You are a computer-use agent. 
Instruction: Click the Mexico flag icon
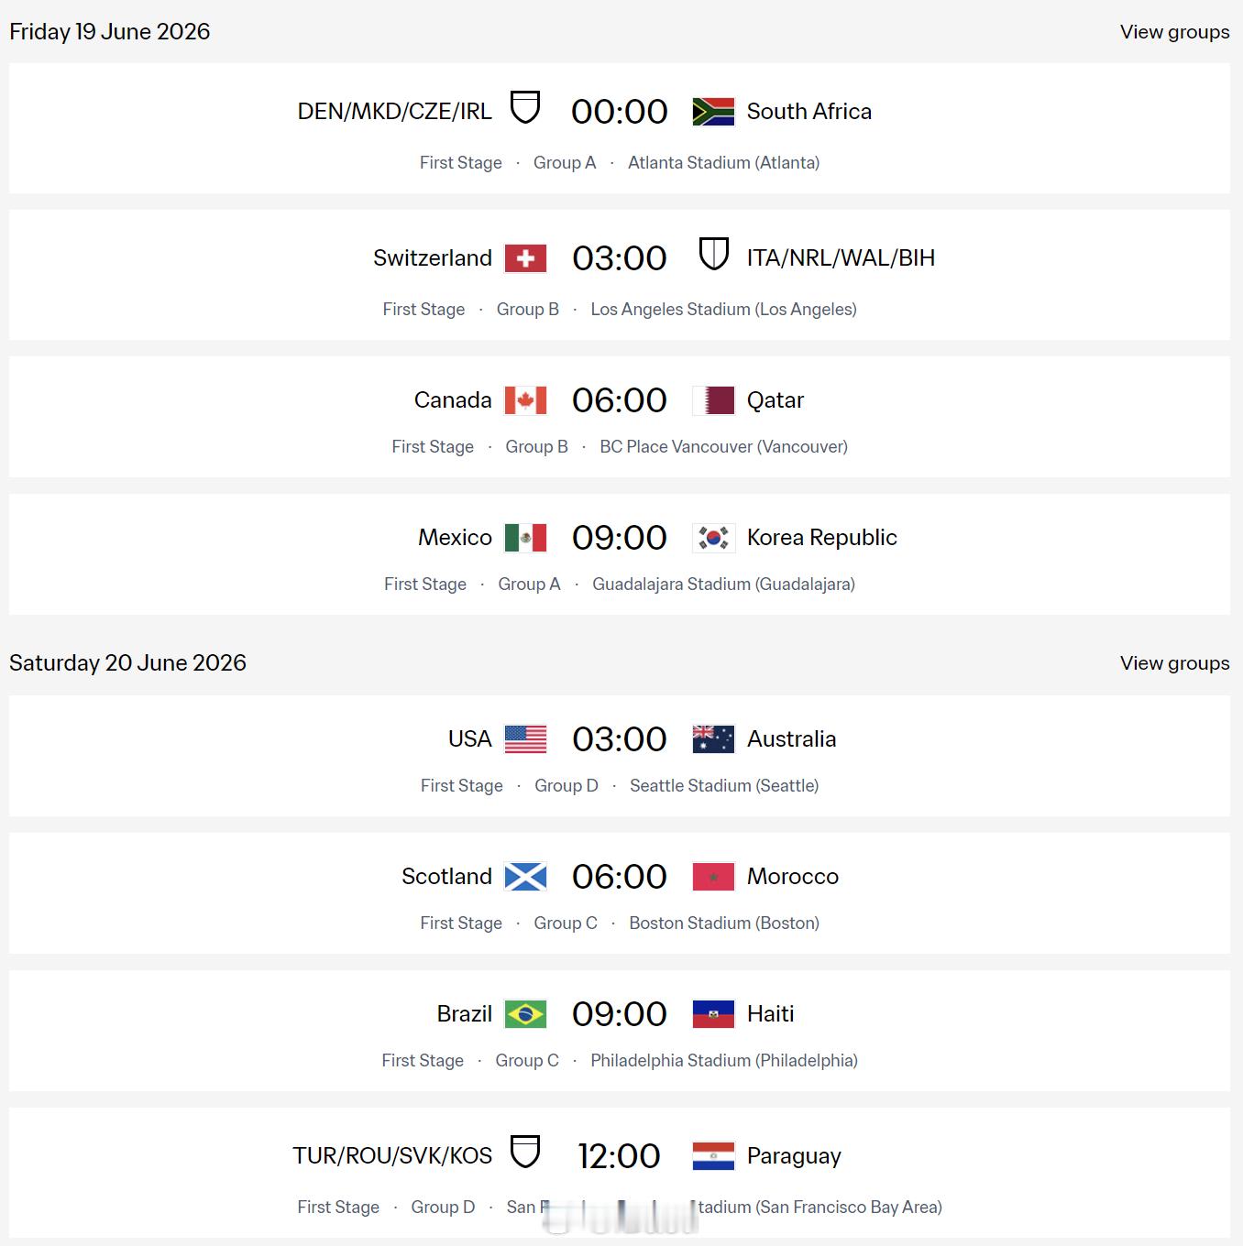click(x=525, y=538)
